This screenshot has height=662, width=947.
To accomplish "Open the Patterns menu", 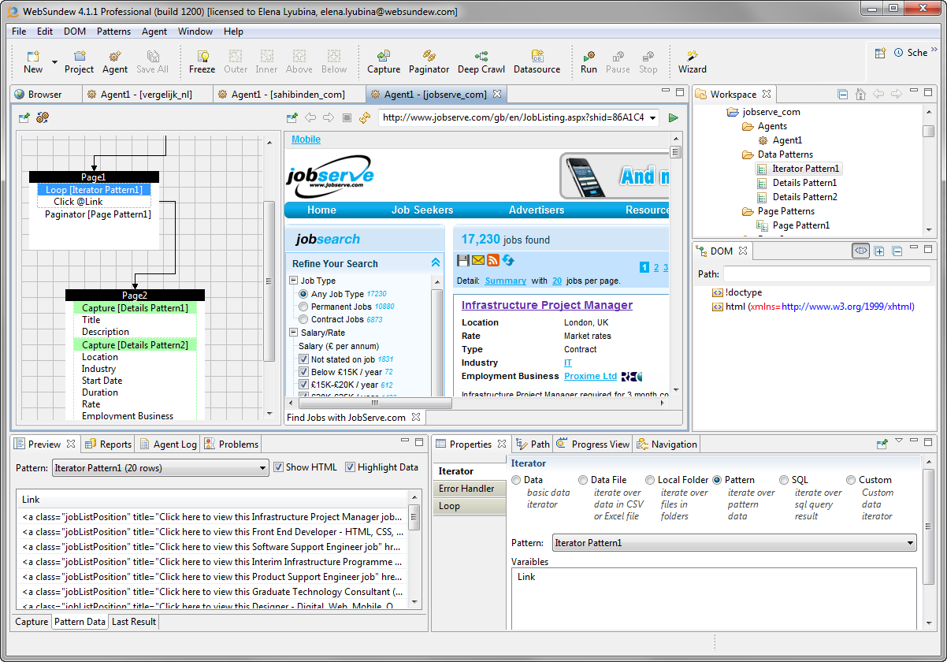I will click(114, 32).
